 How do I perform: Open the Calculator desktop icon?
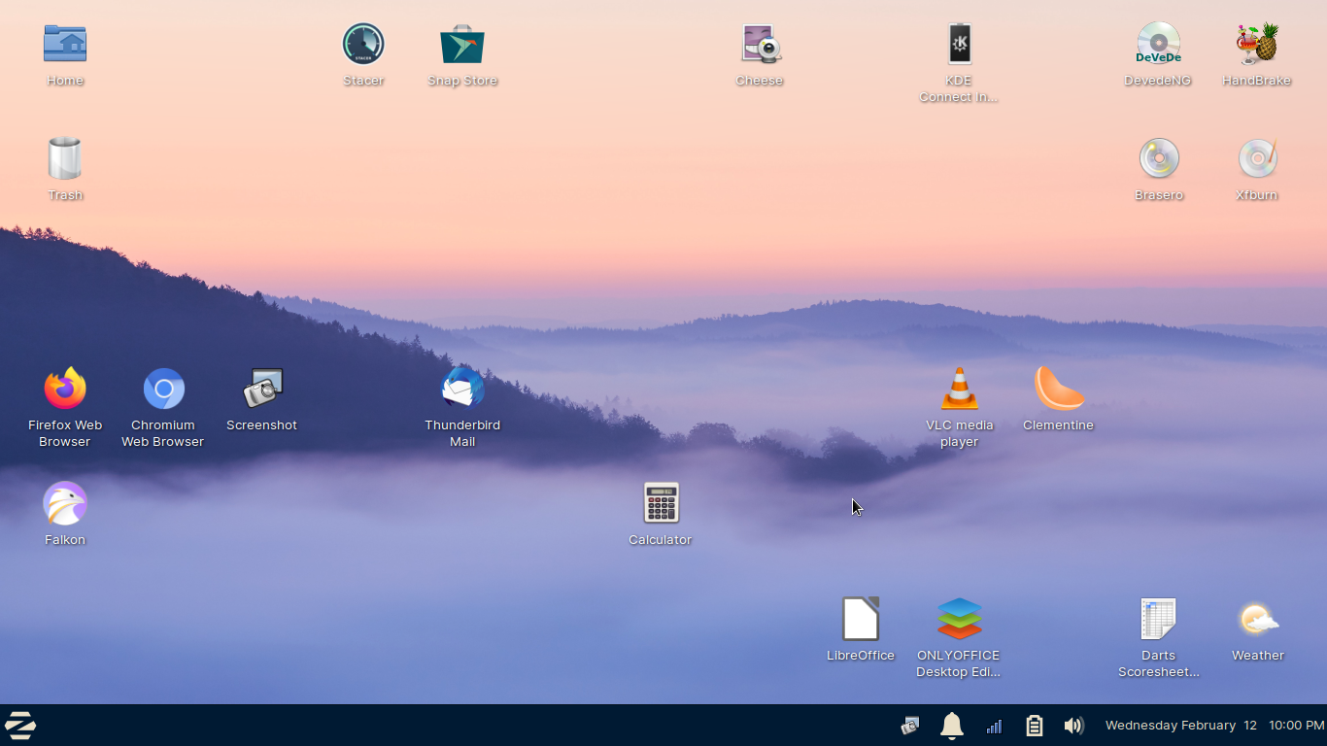click(661, 504)
